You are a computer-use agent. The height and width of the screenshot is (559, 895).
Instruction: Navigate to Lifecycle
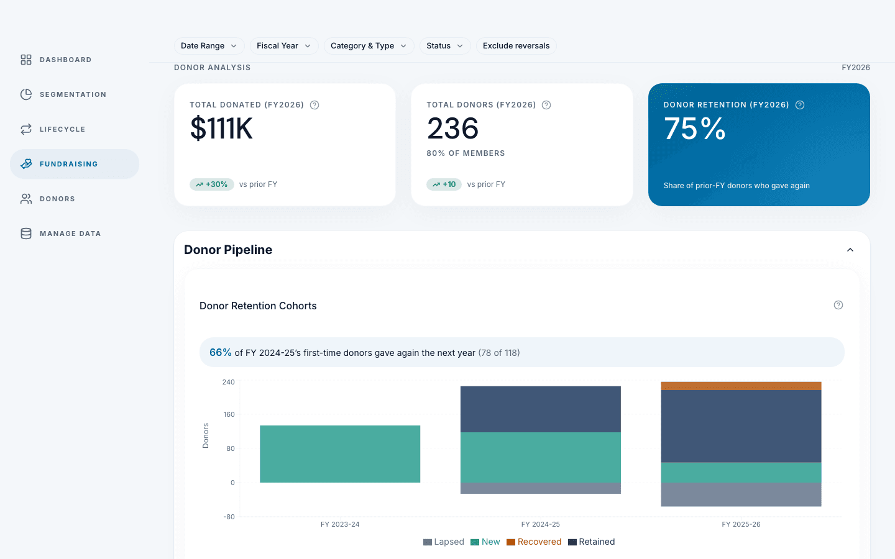(75, 129)
